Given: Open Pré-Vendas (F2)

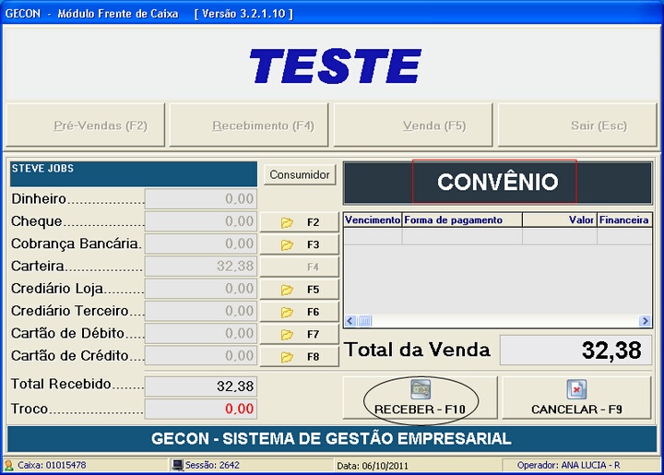Looking at the screenshot, I should 85,125.
